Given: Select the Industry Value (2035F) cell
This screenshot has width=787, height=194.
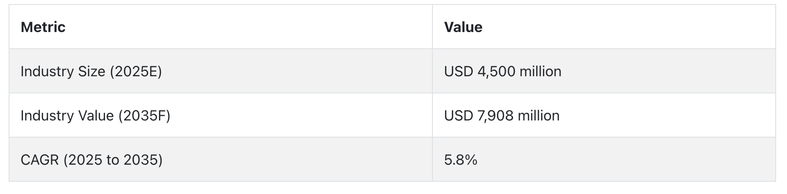Looking at the screenshot, I should (x=221, y=115).
